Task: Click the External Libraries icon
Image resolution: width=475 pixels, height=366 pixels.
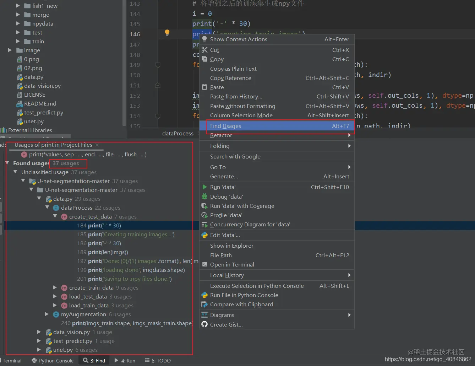Action: pos(4,130)
